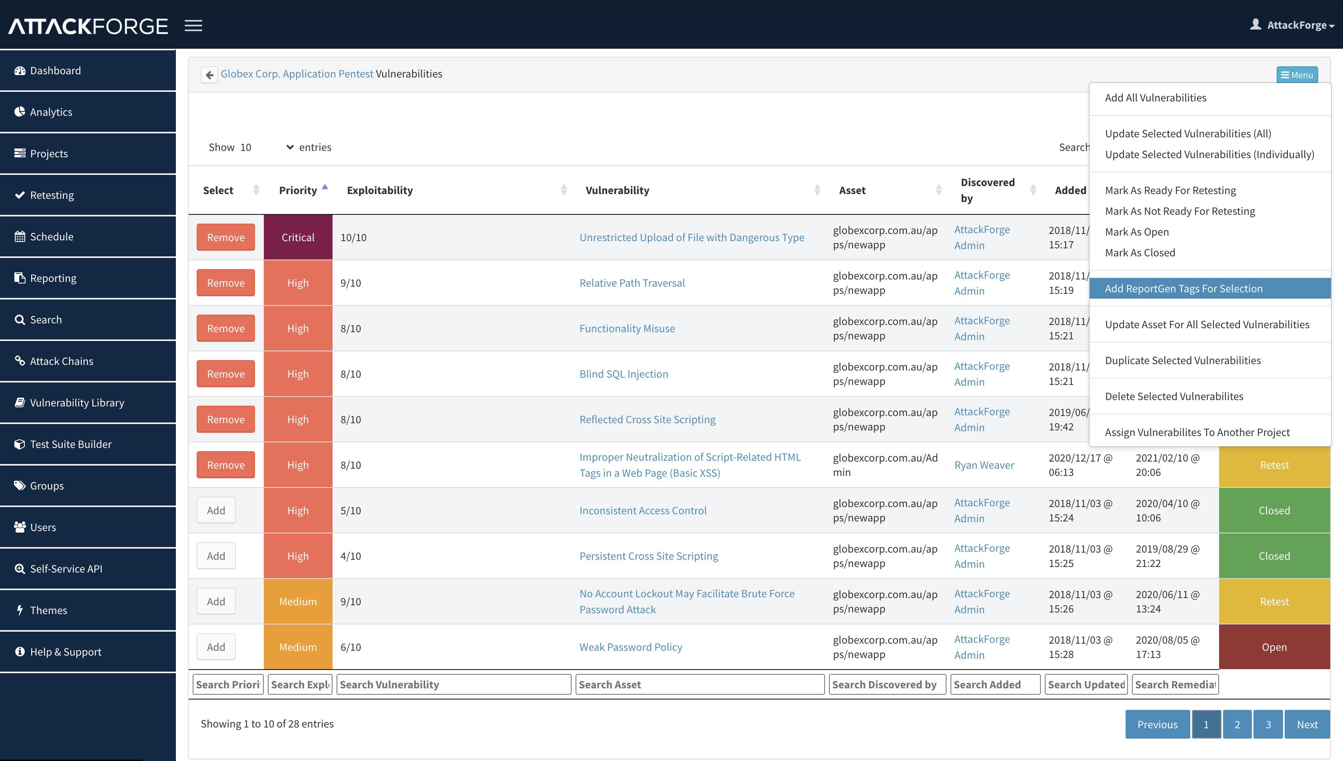Toggle Remove for Relative Path Traversal

click(225, 283)
